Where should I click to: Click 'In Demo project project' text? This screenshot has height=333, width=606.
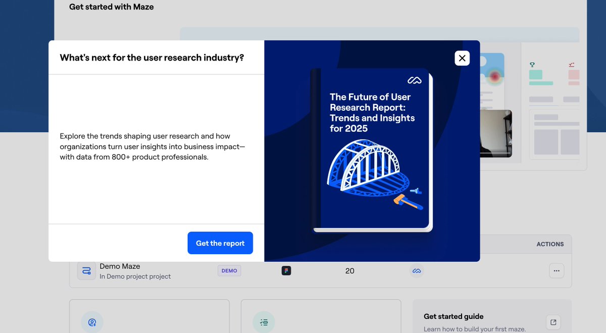pos(135,276)
